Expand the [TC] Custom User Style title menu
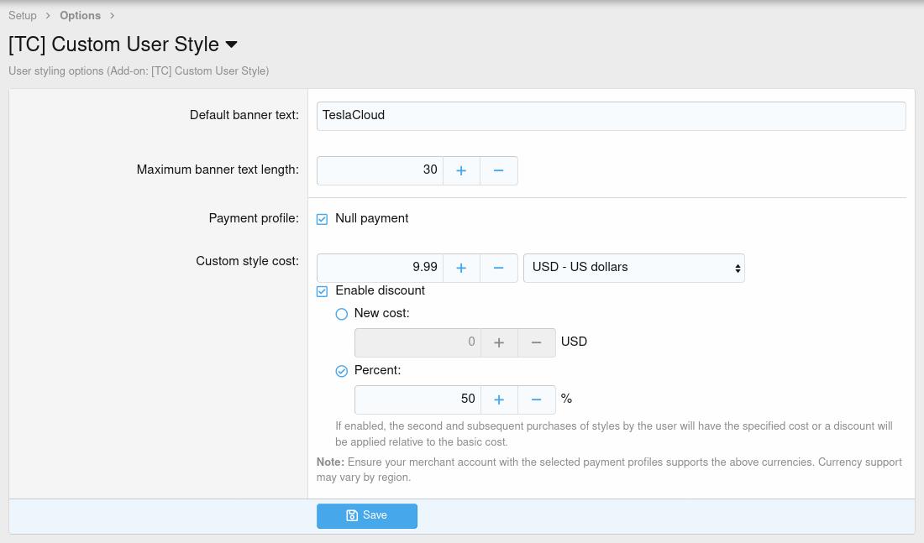The height and width of the screenshot is (543, 924). click(x=232, y=44)
